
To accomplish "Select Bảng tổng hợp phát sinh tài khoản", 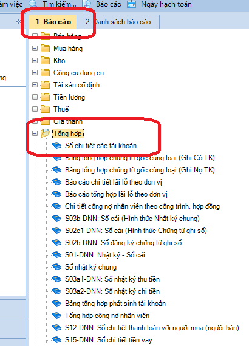I will coord(115,304).
